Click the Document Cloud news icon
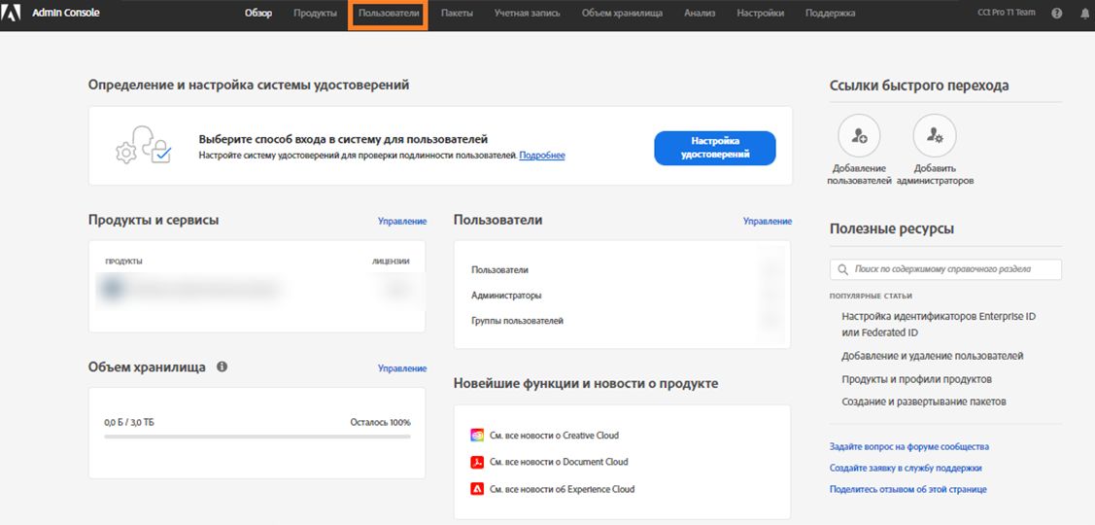 pyautogui.click(x=477, y=462)
